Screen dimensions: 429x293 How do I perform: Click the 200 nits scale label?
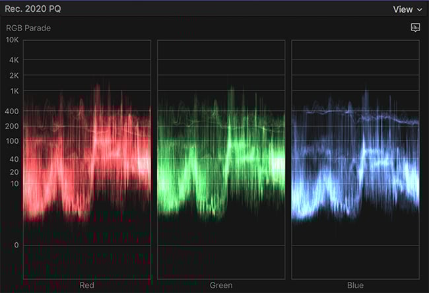pos(12,127)
